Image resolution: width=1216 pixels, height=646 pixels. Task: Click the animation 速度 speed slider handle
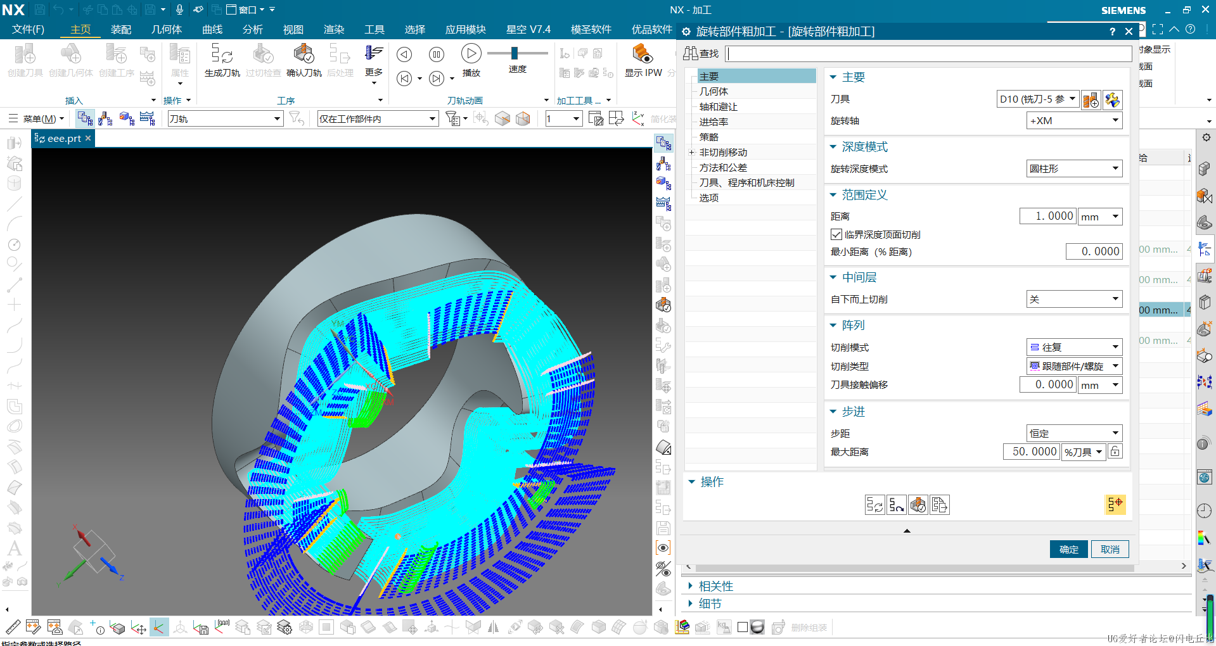(515, 53)
